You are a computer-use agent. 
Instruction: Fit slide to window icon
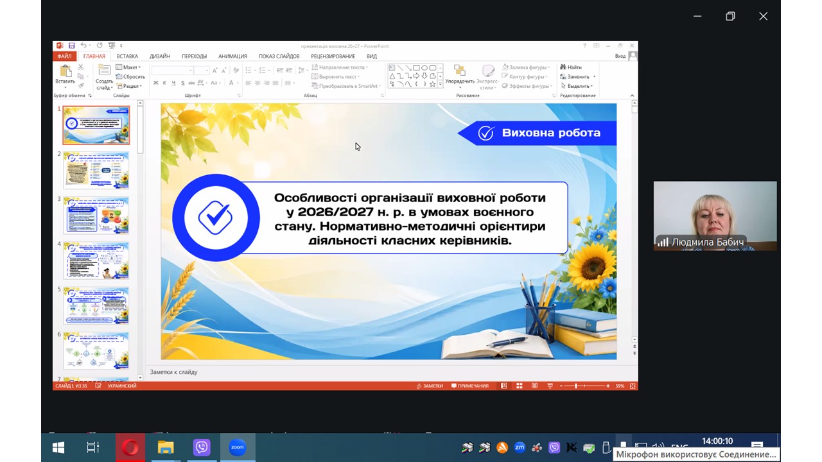coord(633,386)
